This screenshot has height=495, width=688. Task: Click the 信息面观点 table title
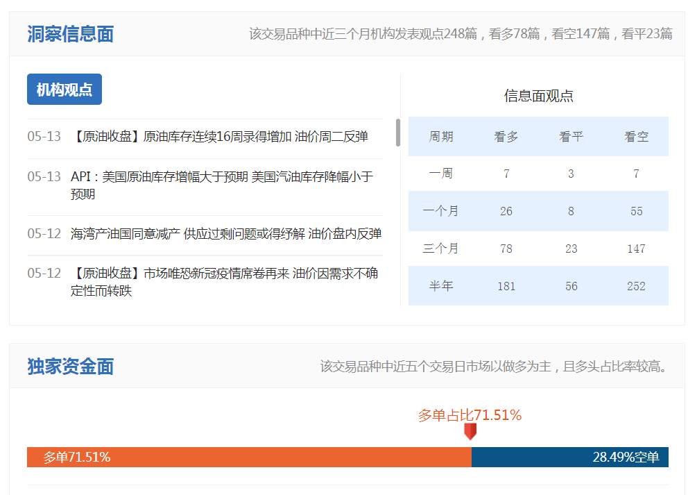(538, 96)
